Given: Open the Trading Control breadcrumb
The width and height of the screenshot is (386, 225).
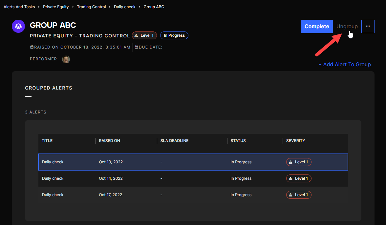Looking at the screenshot, I should [x=91, y=7].
